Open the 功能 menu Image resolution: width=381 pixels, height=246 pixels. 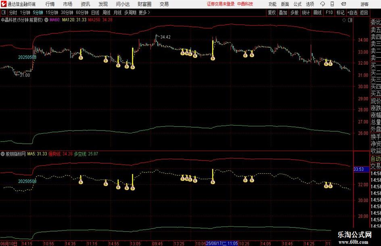[273, 4]
